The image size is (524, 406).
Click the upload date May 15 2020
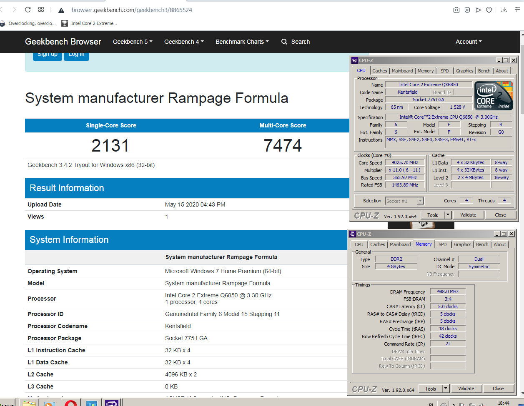pyautogui.click(x=195, y=204)
